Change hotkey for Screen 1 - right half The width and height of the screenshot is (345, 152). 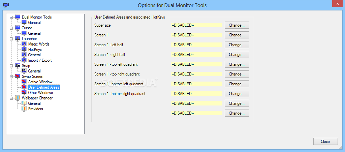point(237,54)
